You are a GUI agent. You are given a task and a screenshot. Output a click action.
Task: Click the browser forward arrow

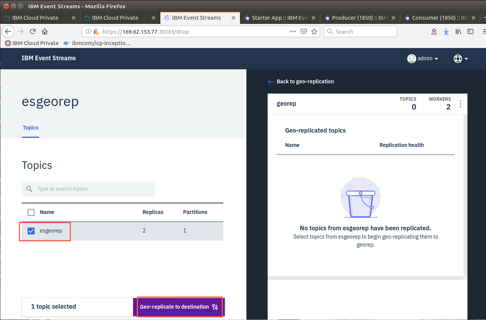tap(21, 31)
